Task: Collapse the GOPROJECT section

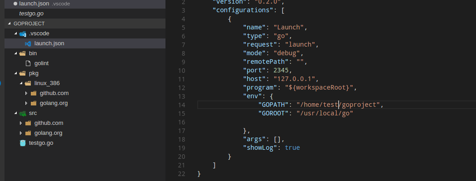Action: click(10, 24)
